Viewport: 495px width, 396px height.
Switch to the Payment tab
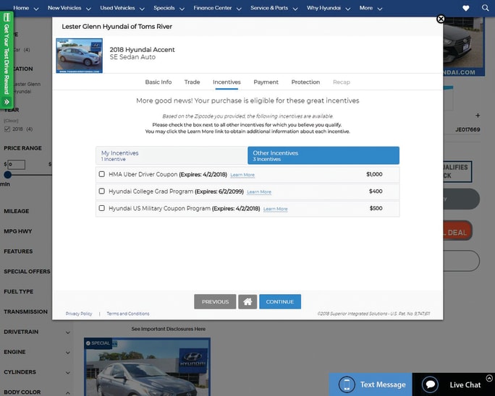(266, 82)
